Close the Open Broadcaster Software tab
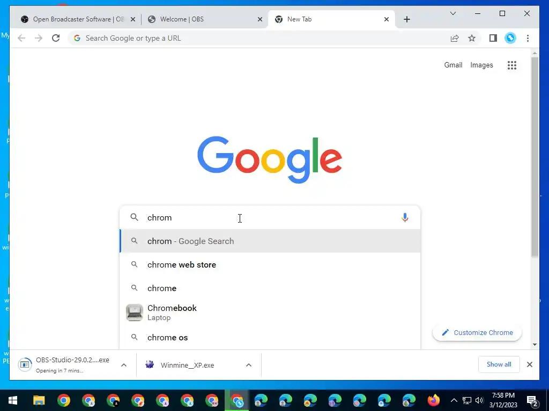This screenshot has height=411, width=549. pyautogui.click(x=133, y=20)
